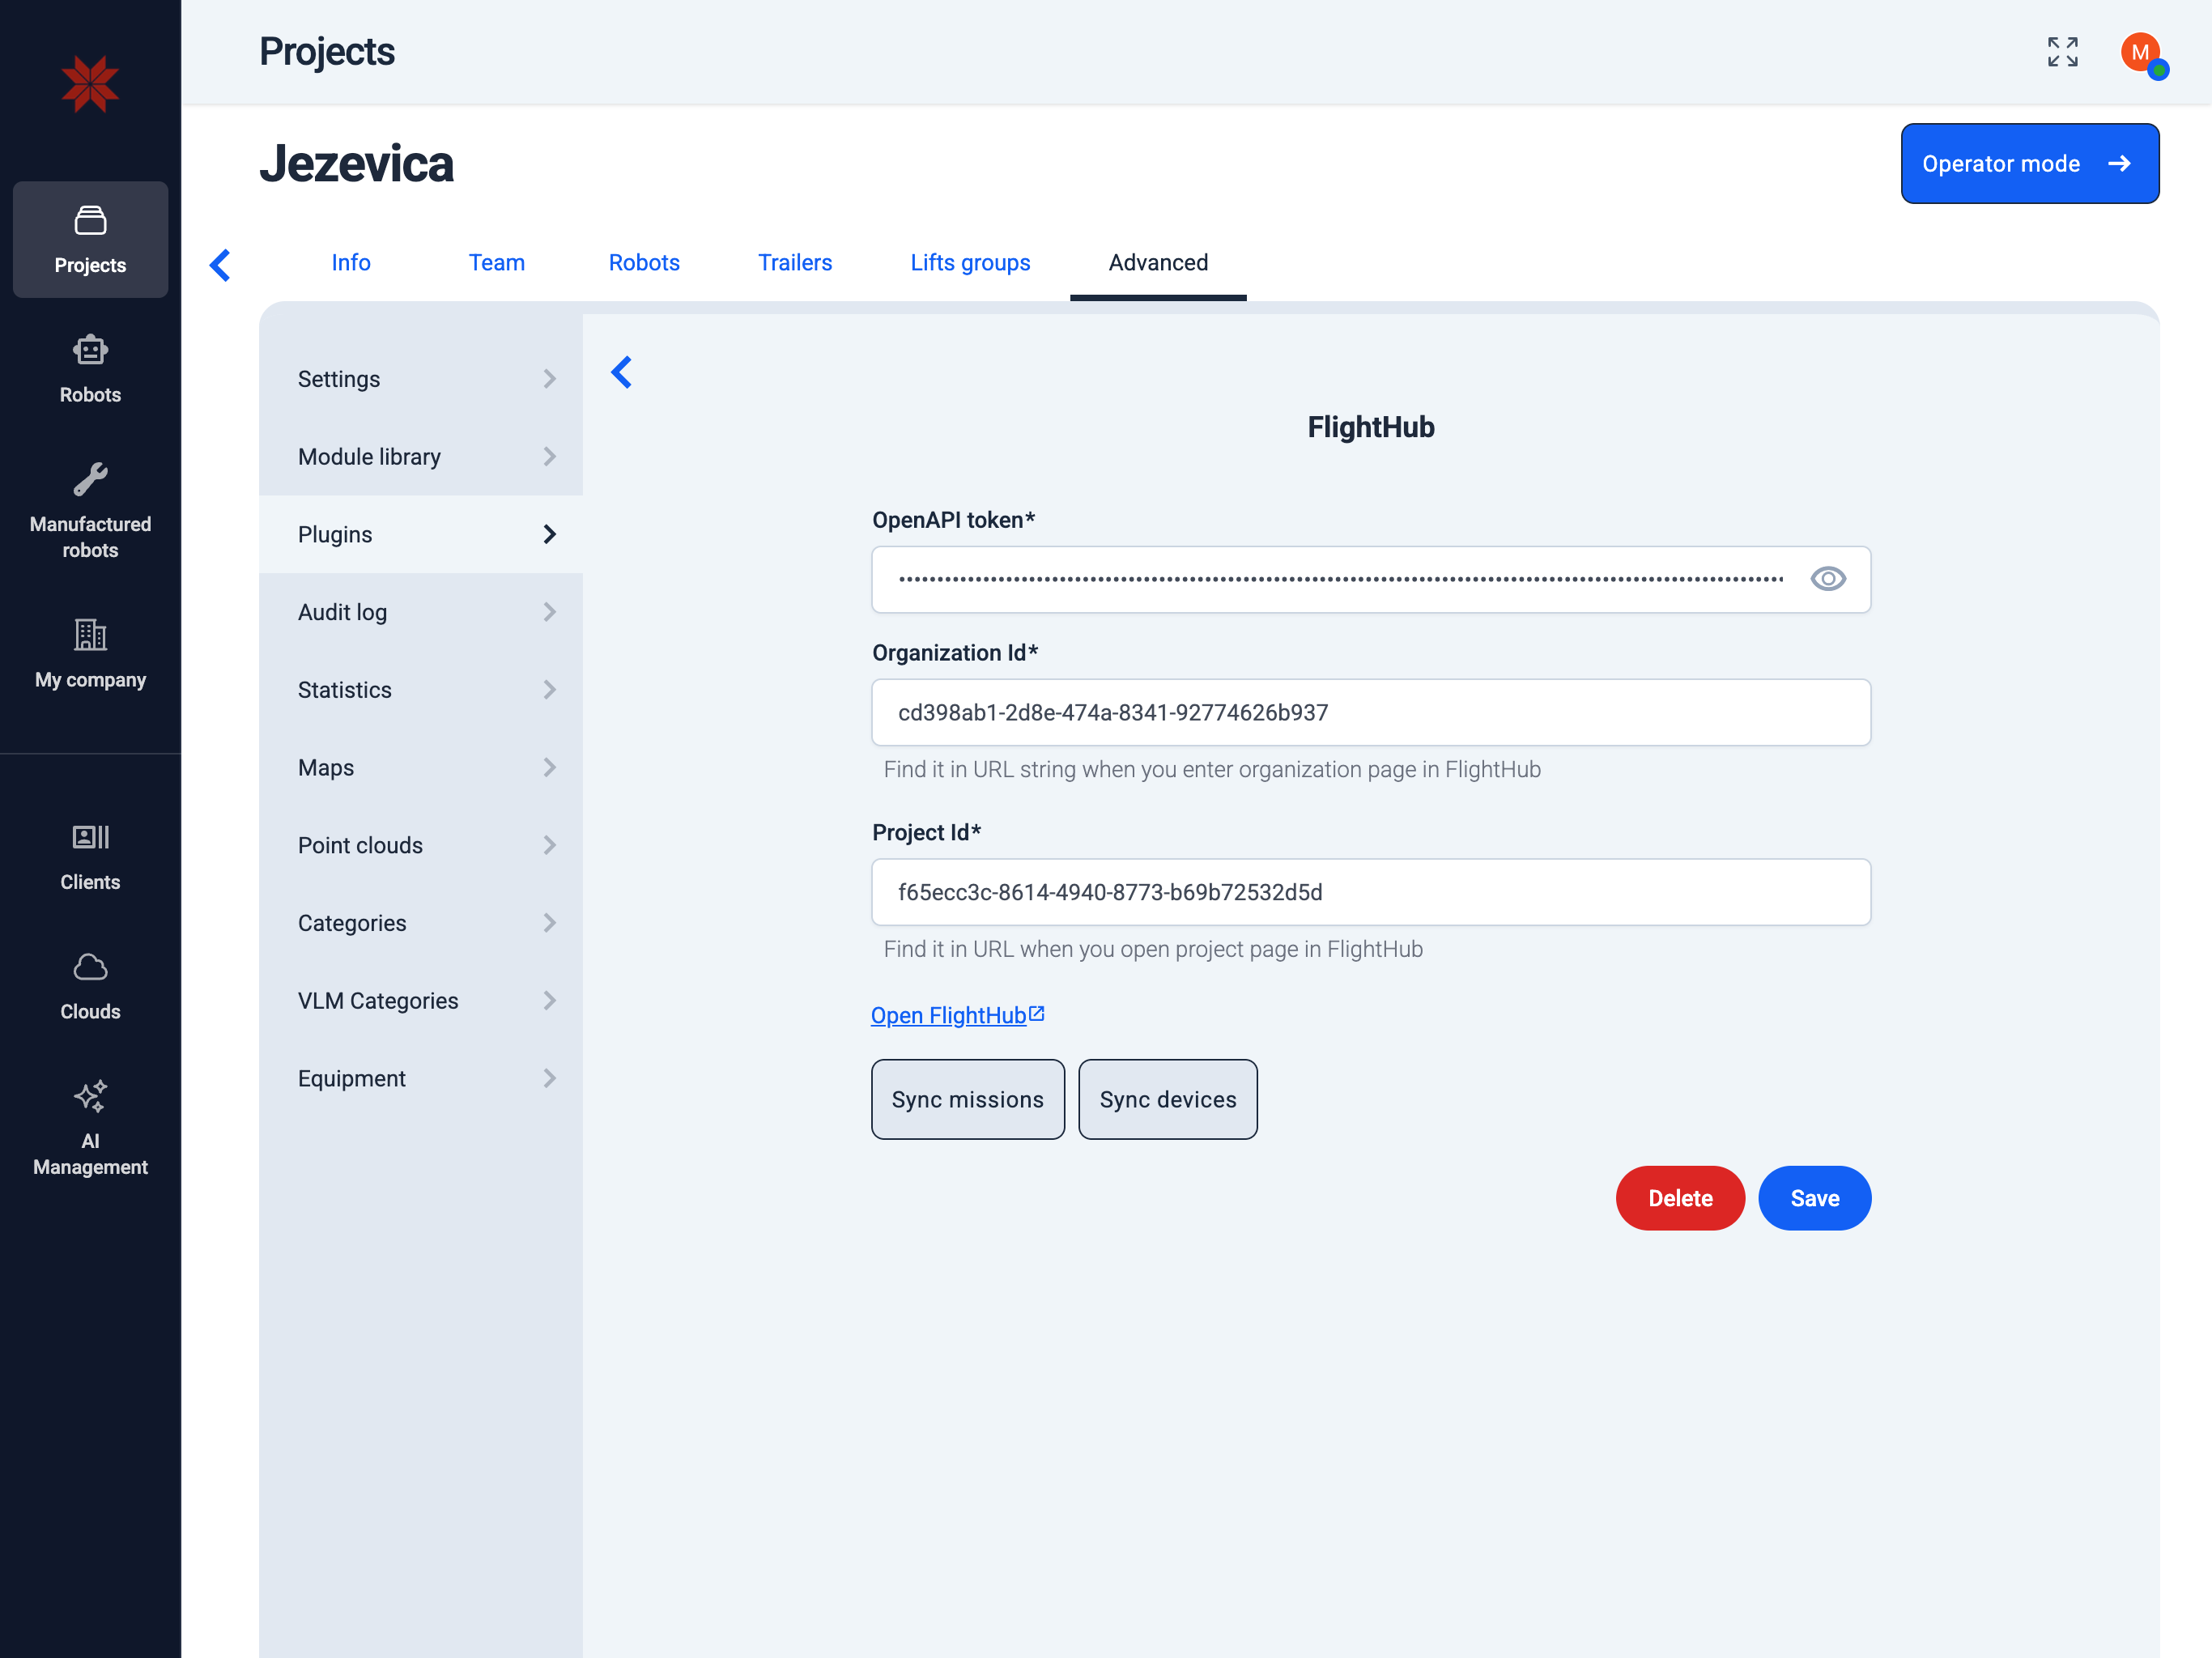Enter Operator mode
The width and height of the screenshot is (2212, 1658).
2029,164
